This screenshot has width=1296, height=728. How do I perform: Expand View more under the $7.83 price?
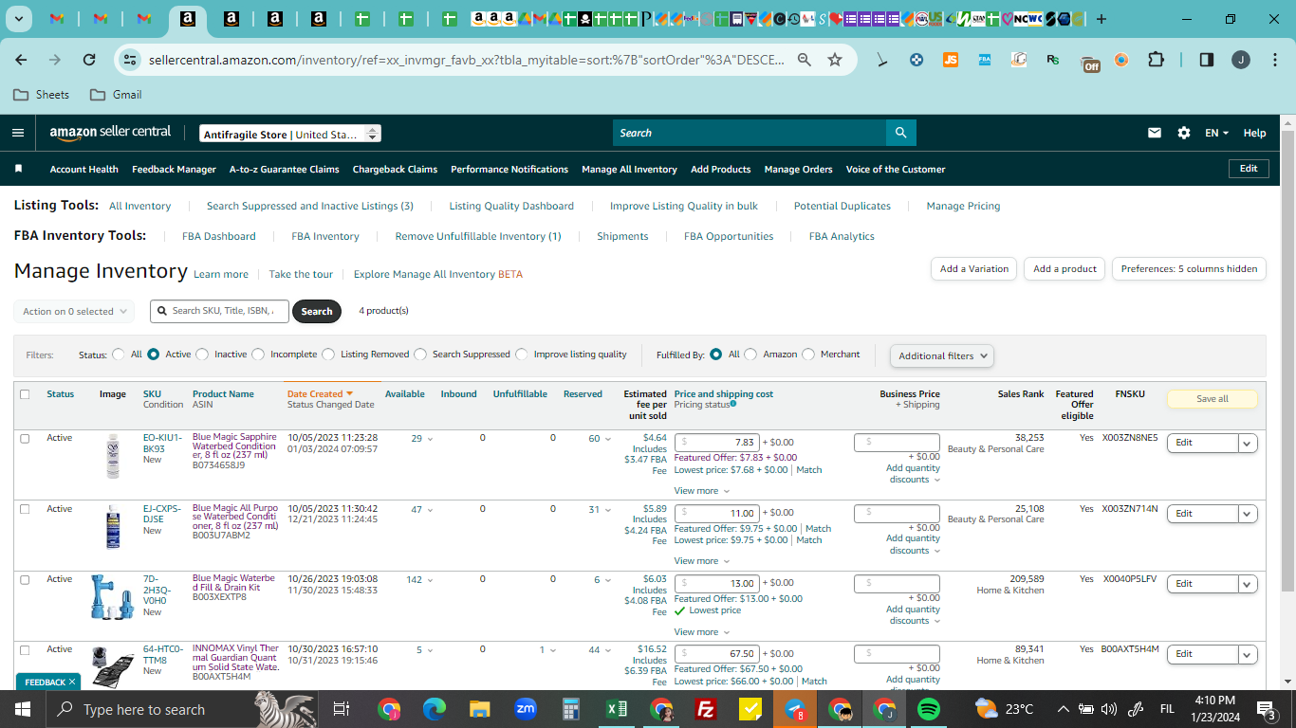click(702, 491)
